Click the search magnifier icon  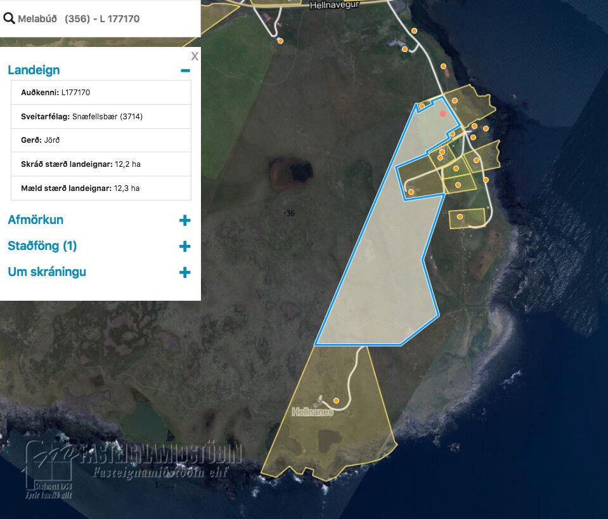coord(9,18)
